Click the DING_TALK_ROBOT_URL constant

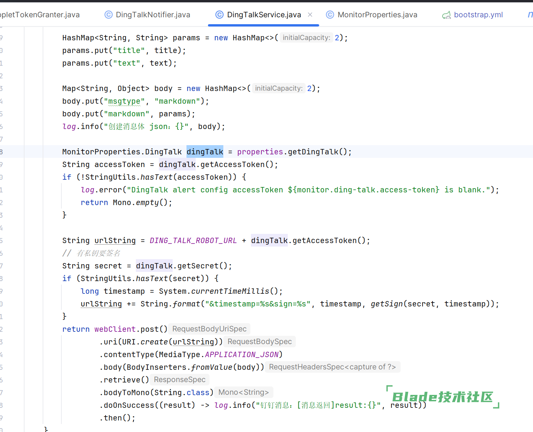coord(193,240)
